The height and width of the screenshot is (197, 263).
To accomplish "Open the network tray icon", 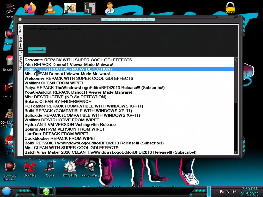I will pos(228,191).
